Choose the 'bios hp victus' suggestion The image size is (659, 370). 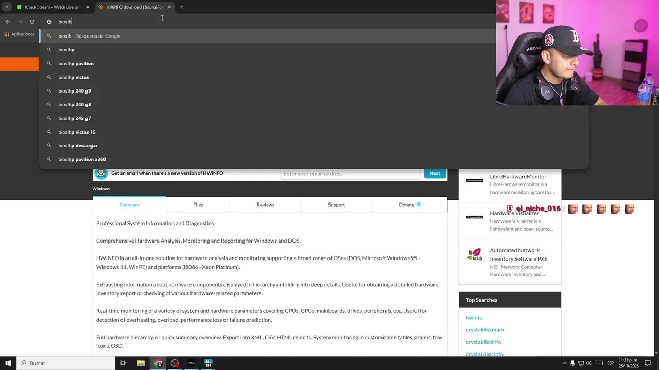click(268, 77)
